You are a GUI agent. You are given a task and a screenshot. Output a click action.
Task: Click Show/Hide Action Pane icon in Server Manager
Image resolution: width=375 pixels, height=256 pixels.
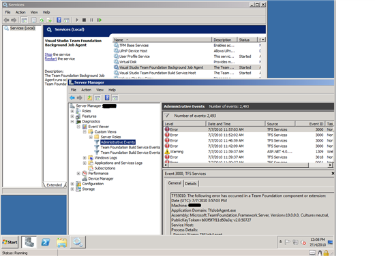[115, 97]
